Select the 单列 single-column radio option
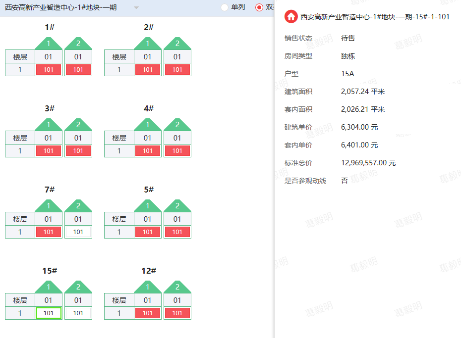This screenshot has width=461, height=338. point(225,7)
